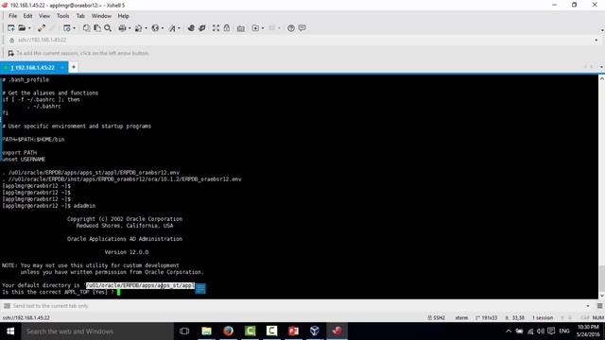Show hidden system tray icons
Image resolution: width=605 pixels, height=340 pixels.
point(509,331)
